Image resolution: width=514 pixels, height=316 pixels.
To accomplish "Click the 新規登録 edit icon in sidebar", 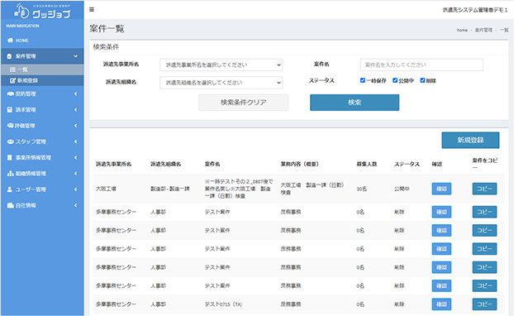I will pos(12,80).
